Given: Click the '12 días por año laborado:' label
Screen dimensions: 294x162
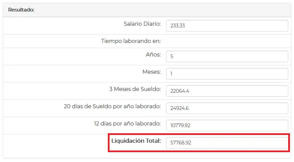Looking at the screenshot, I should (x=127, y=124).
